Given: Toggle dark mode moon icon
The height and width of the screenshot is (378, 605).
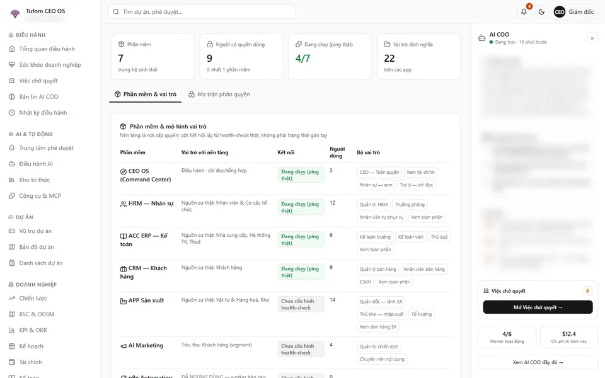Looking at the screenshot, I should (541, 11).
